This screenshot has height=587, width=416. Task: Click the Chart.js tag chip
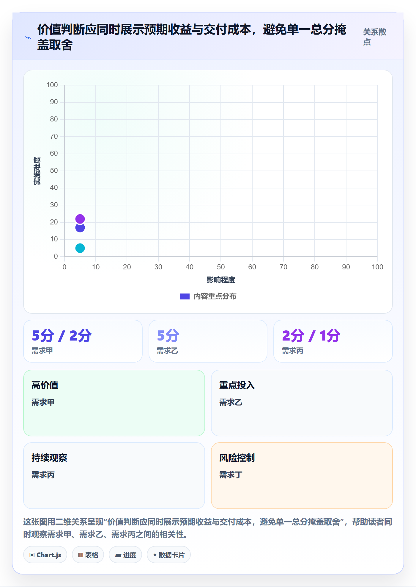coord(45,555)
